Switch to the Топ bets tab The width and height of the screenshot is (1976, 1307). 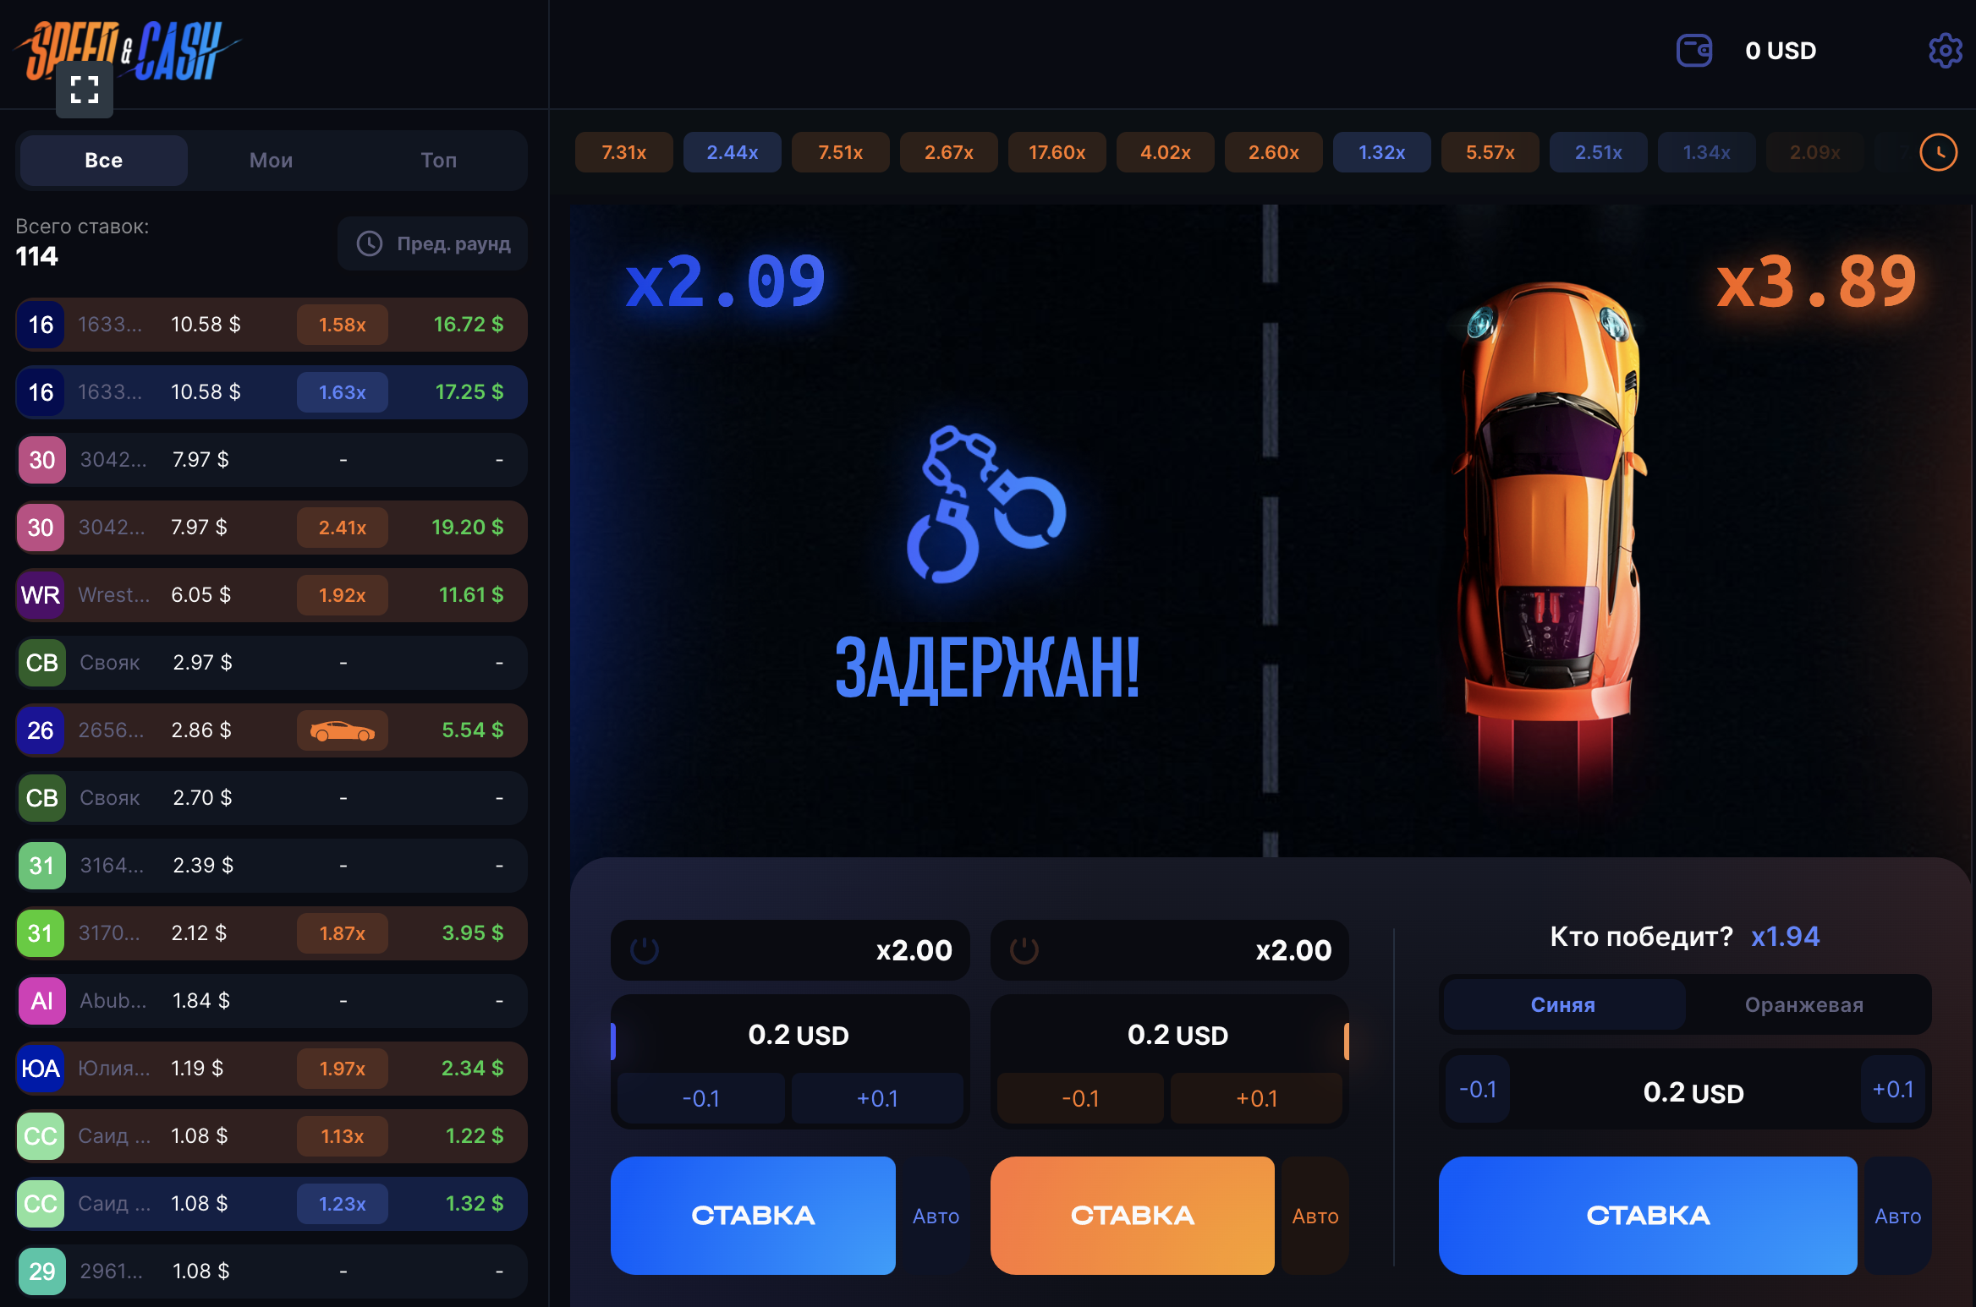coord(439,160)
